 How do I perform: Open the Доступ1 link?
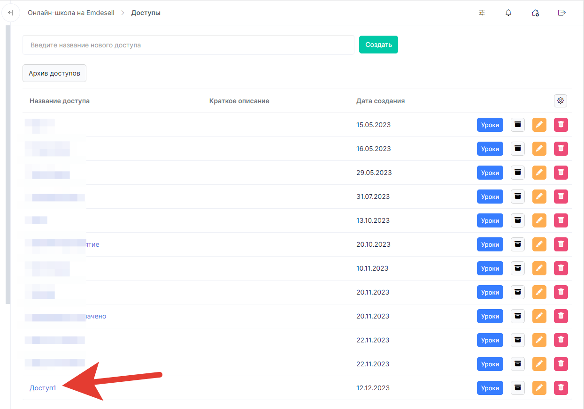[x=43, y=388]
